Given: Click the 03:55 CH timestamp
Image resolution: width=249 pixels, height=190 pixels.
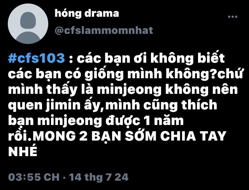Looking at the screenshot, I should tap(34, 177).
